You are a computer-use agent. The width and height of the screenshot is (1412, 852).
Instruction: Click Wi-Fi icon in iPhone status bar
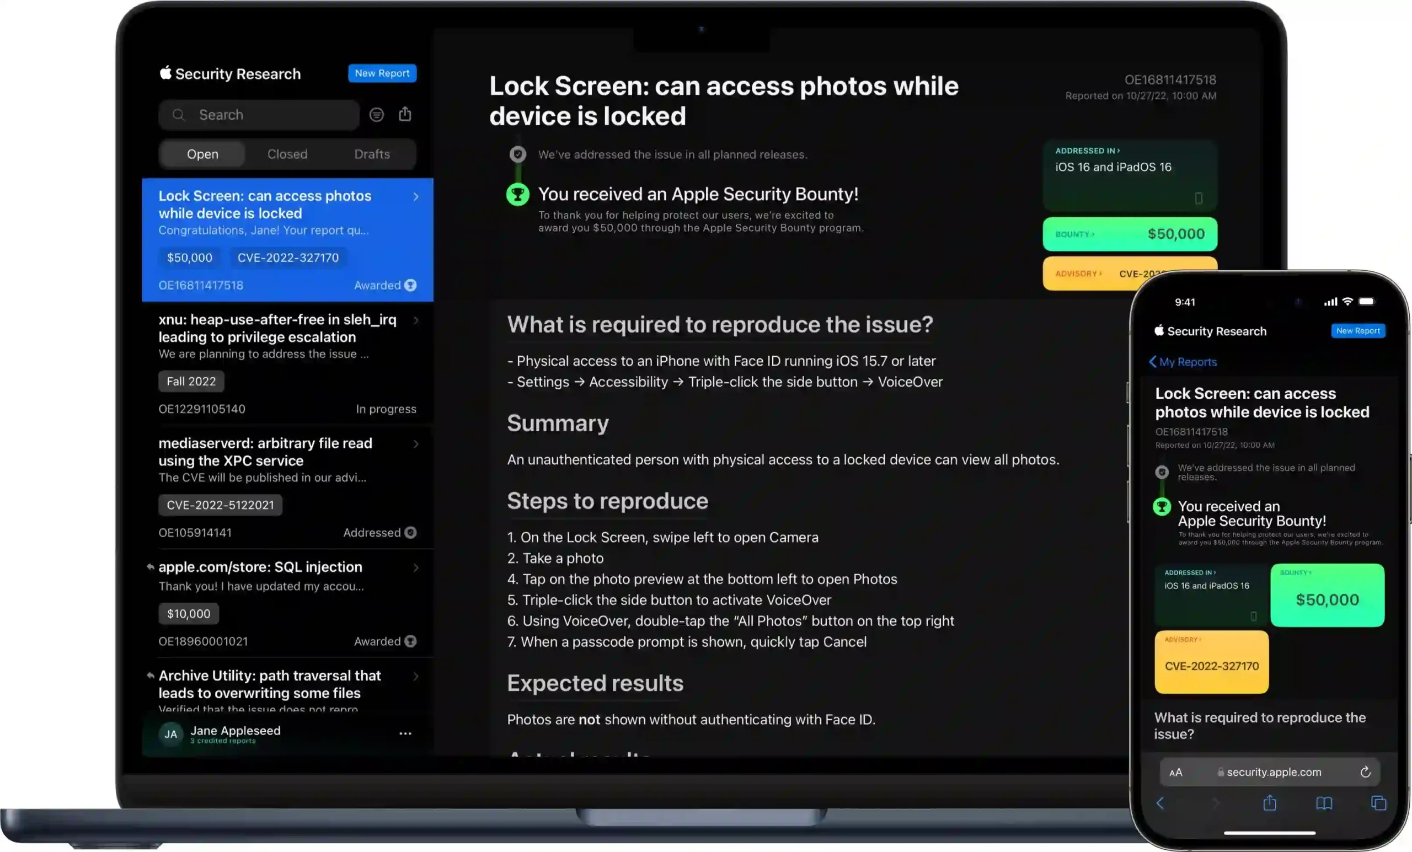pyautogui.click(x=1348, y=302)
